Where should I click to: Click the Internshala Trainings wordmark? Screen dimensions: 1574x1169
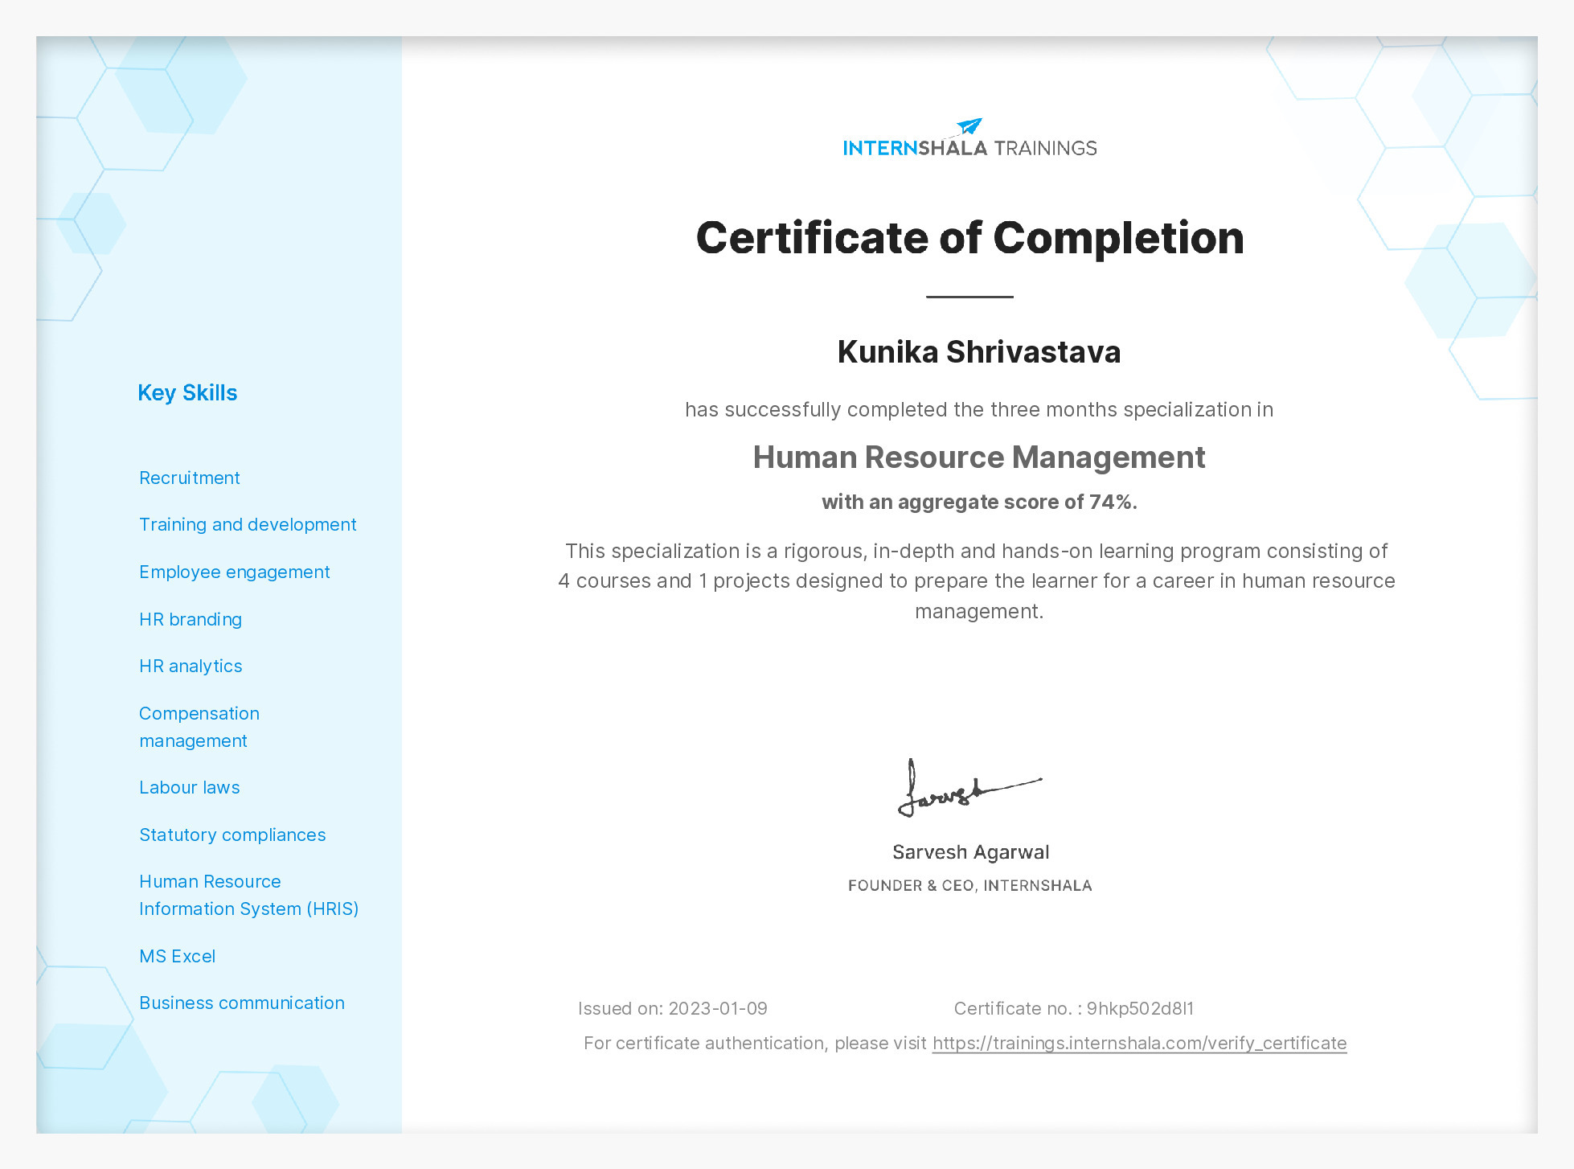pos(969,147)
